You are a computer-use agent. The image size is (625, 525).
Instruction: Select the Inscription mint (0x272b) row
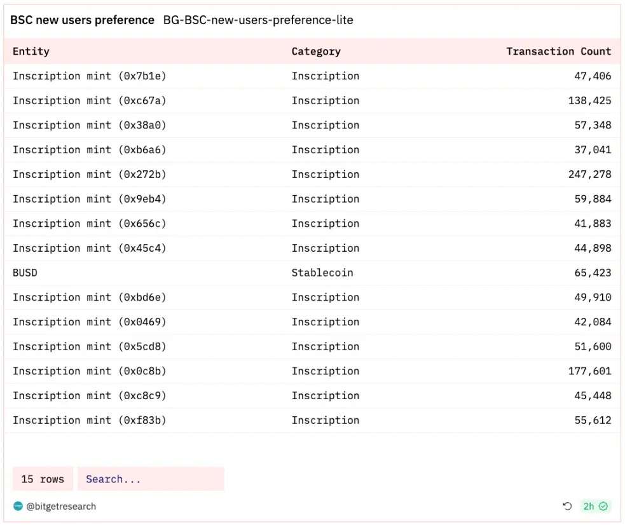(x=89, y=174)
